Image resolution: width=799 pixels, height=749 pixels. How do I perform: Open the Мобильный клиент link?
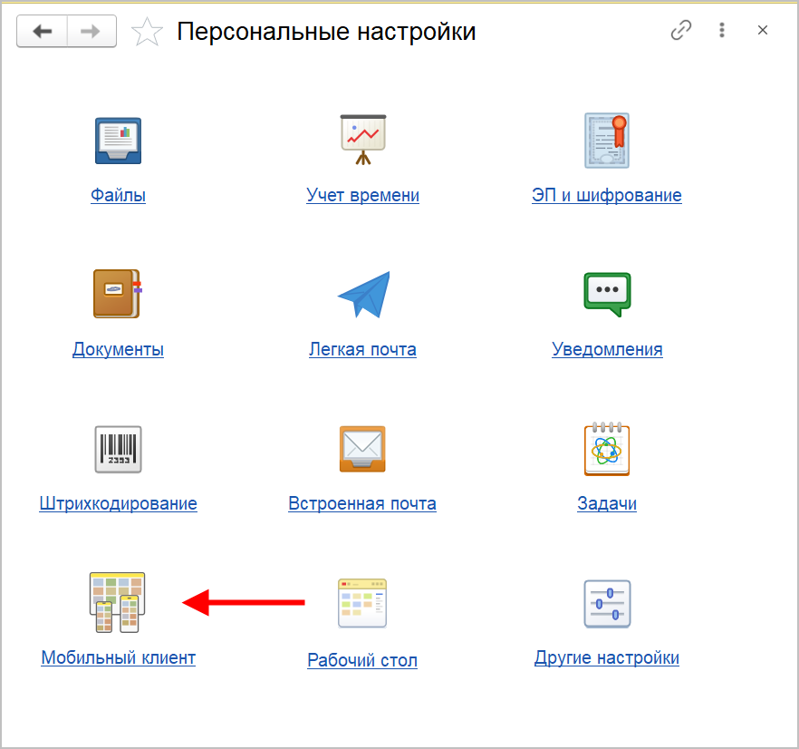coord(118,657)
